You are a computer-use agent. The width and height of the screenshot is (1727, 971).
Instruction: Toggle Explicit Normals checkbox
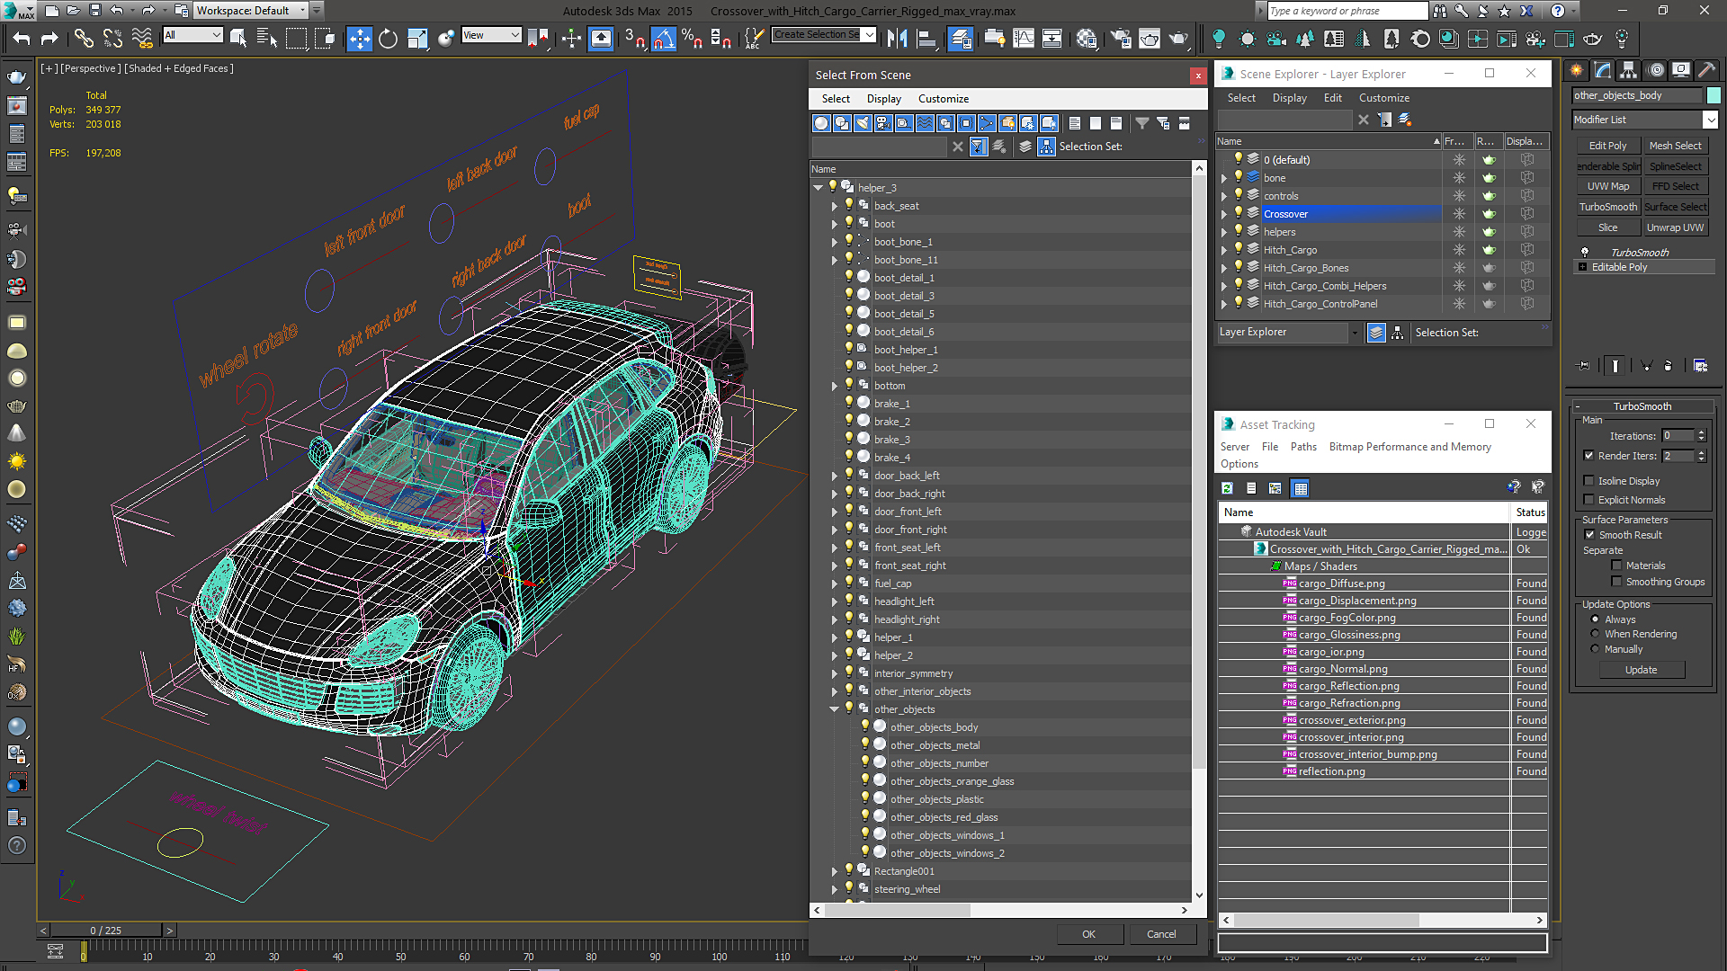tap(1589, 500)
